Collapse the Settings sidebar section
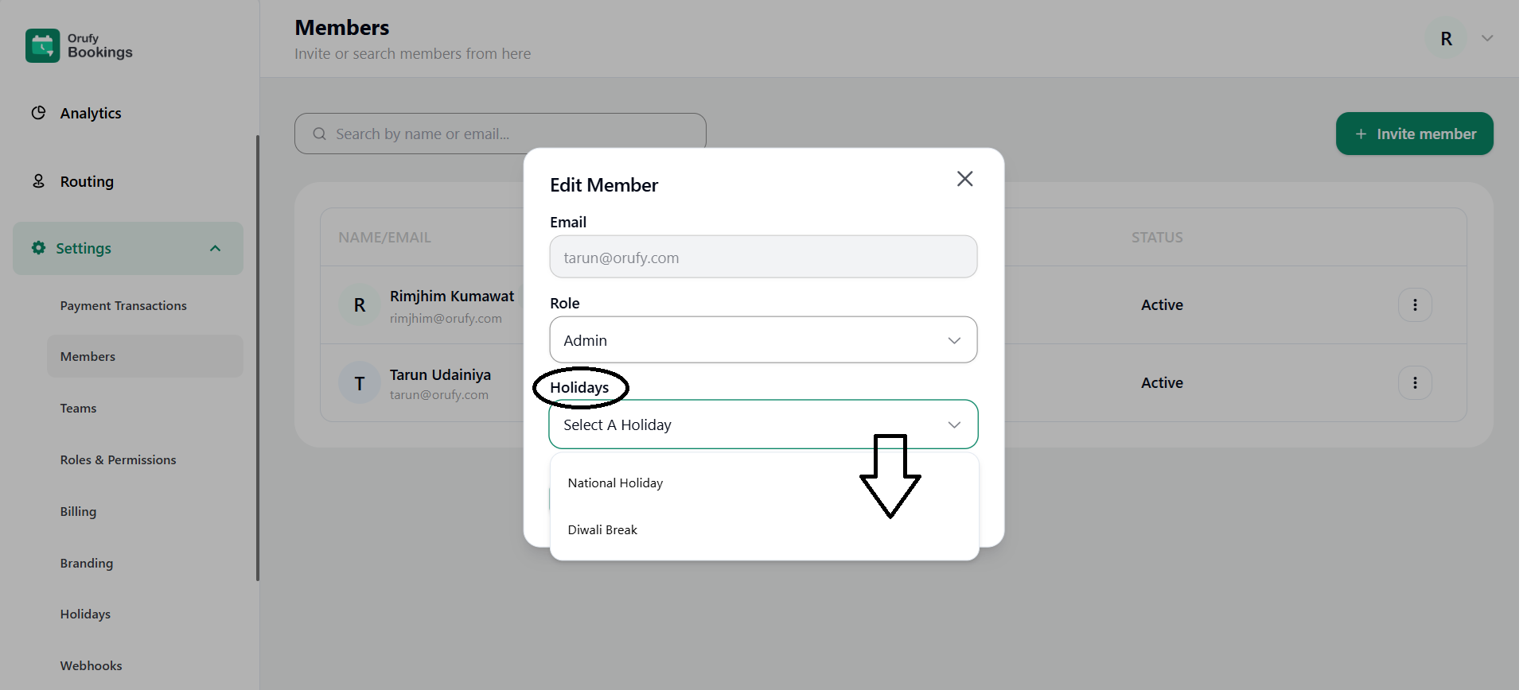 [215, 249]
